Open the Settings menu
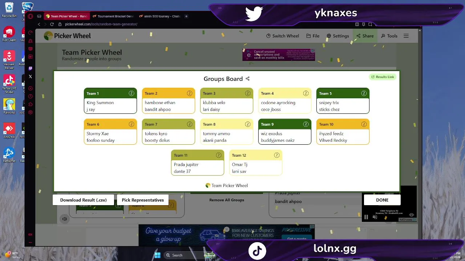Image resolution: width=465 pixels, height=261 pixels. pyautogui.click(x=337, y=36)
